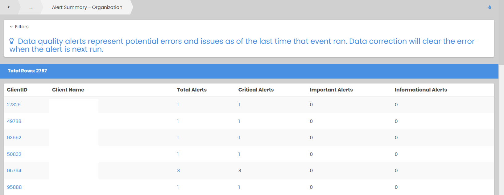Viewport: 504px width, 195px height.
Task: Click the back chevron in the breadcrumb
Action: click(9, 7)
